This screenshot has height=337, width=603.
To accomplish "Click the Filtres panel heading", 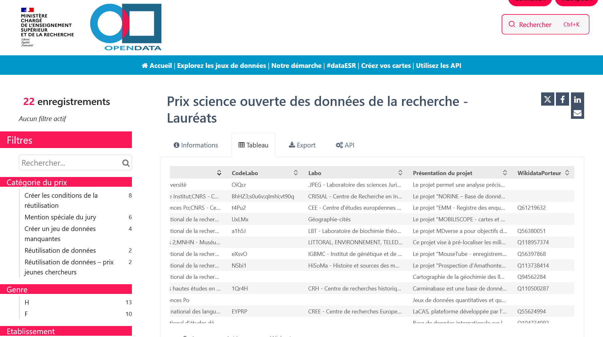I will click(66, 140).
